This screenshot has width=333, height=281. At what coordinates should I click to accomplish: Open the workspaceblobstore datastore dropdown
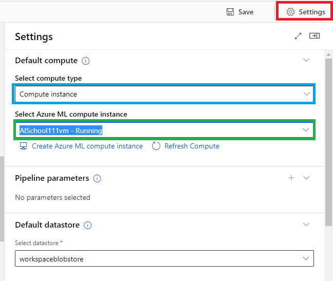click(x=164, y=258)
